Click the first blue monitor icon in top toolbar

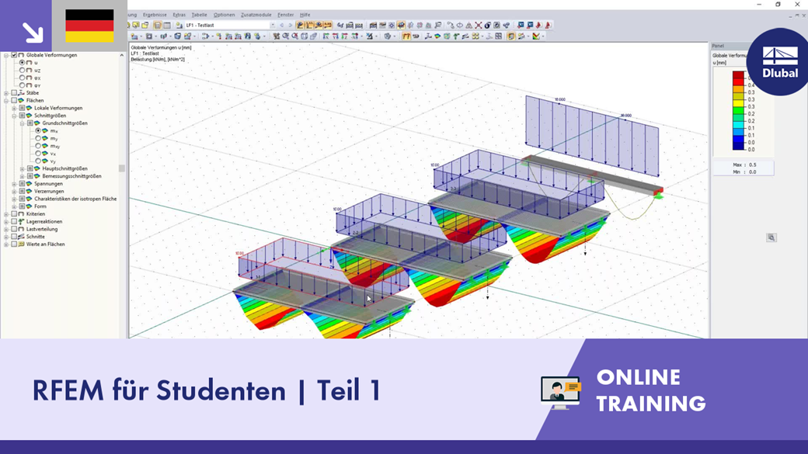[x=521, y=25]
